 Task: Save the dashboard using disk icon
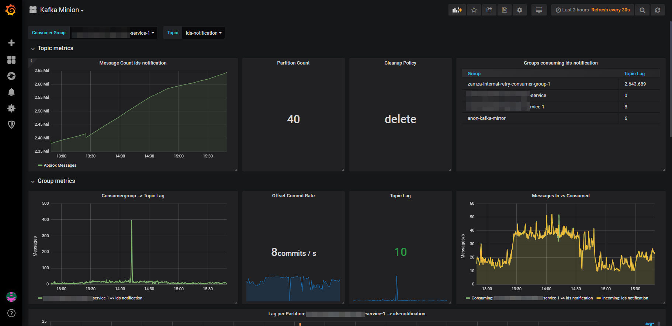pyautogui.click(x=504, y=10)
